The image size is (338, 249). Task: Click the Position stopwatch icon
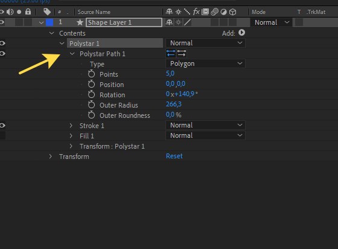91,84
